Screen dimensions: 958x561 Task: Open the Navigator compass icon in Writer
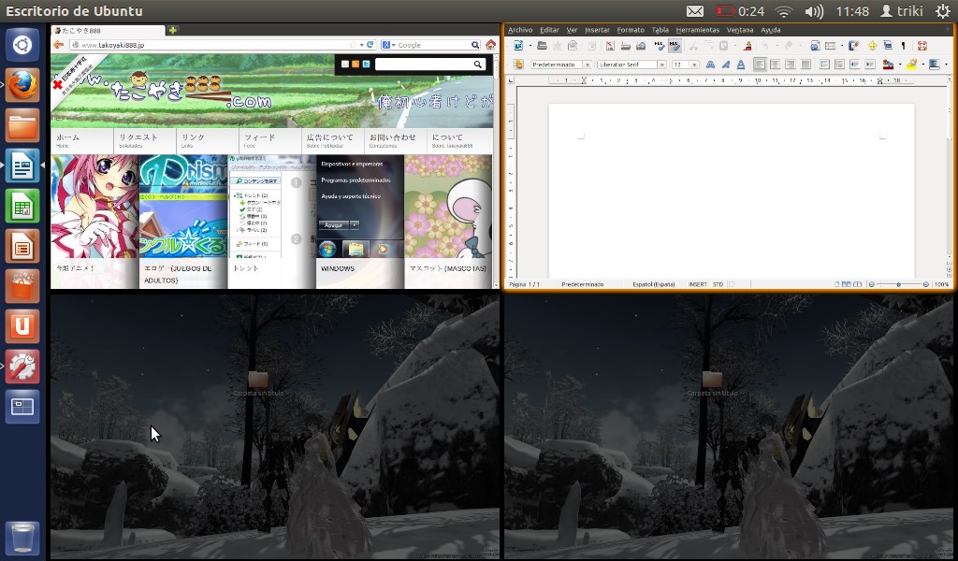click(872, 46)
